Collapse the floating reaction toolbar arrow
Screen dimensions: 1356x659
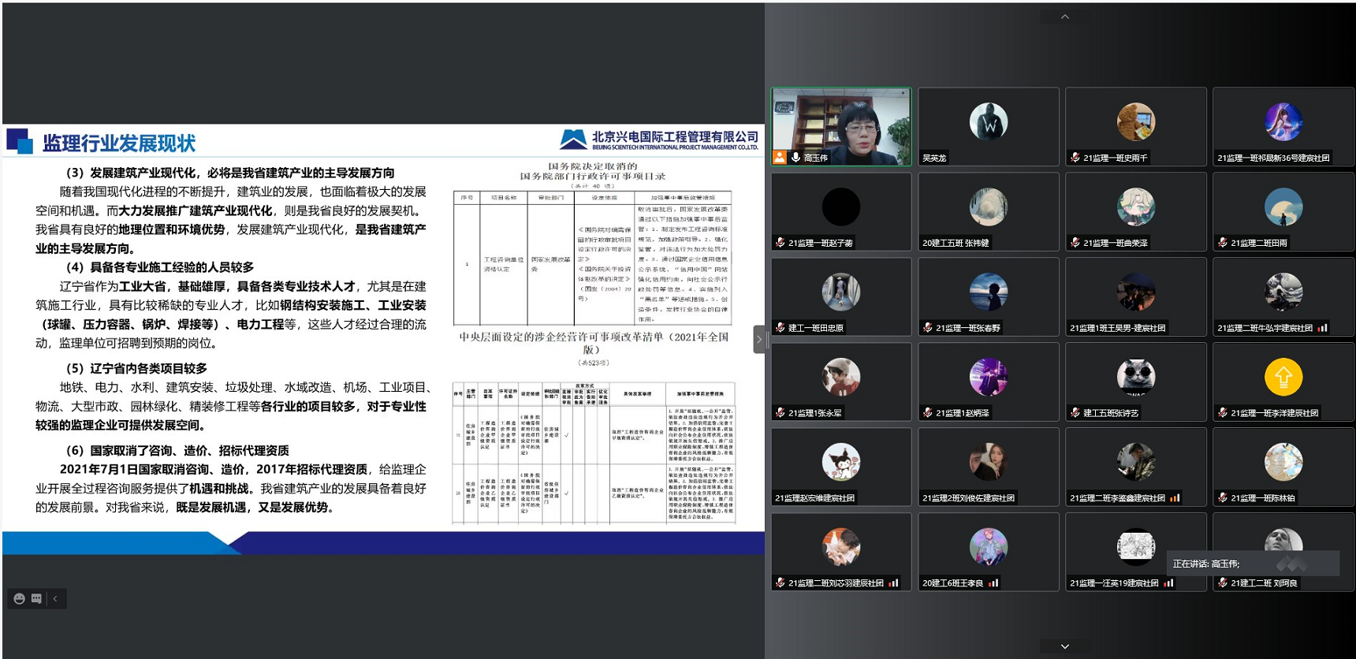55,598
